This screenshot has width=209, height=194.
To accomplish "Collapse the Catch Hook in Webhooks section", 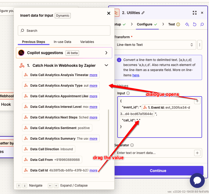I will point(106,65).
